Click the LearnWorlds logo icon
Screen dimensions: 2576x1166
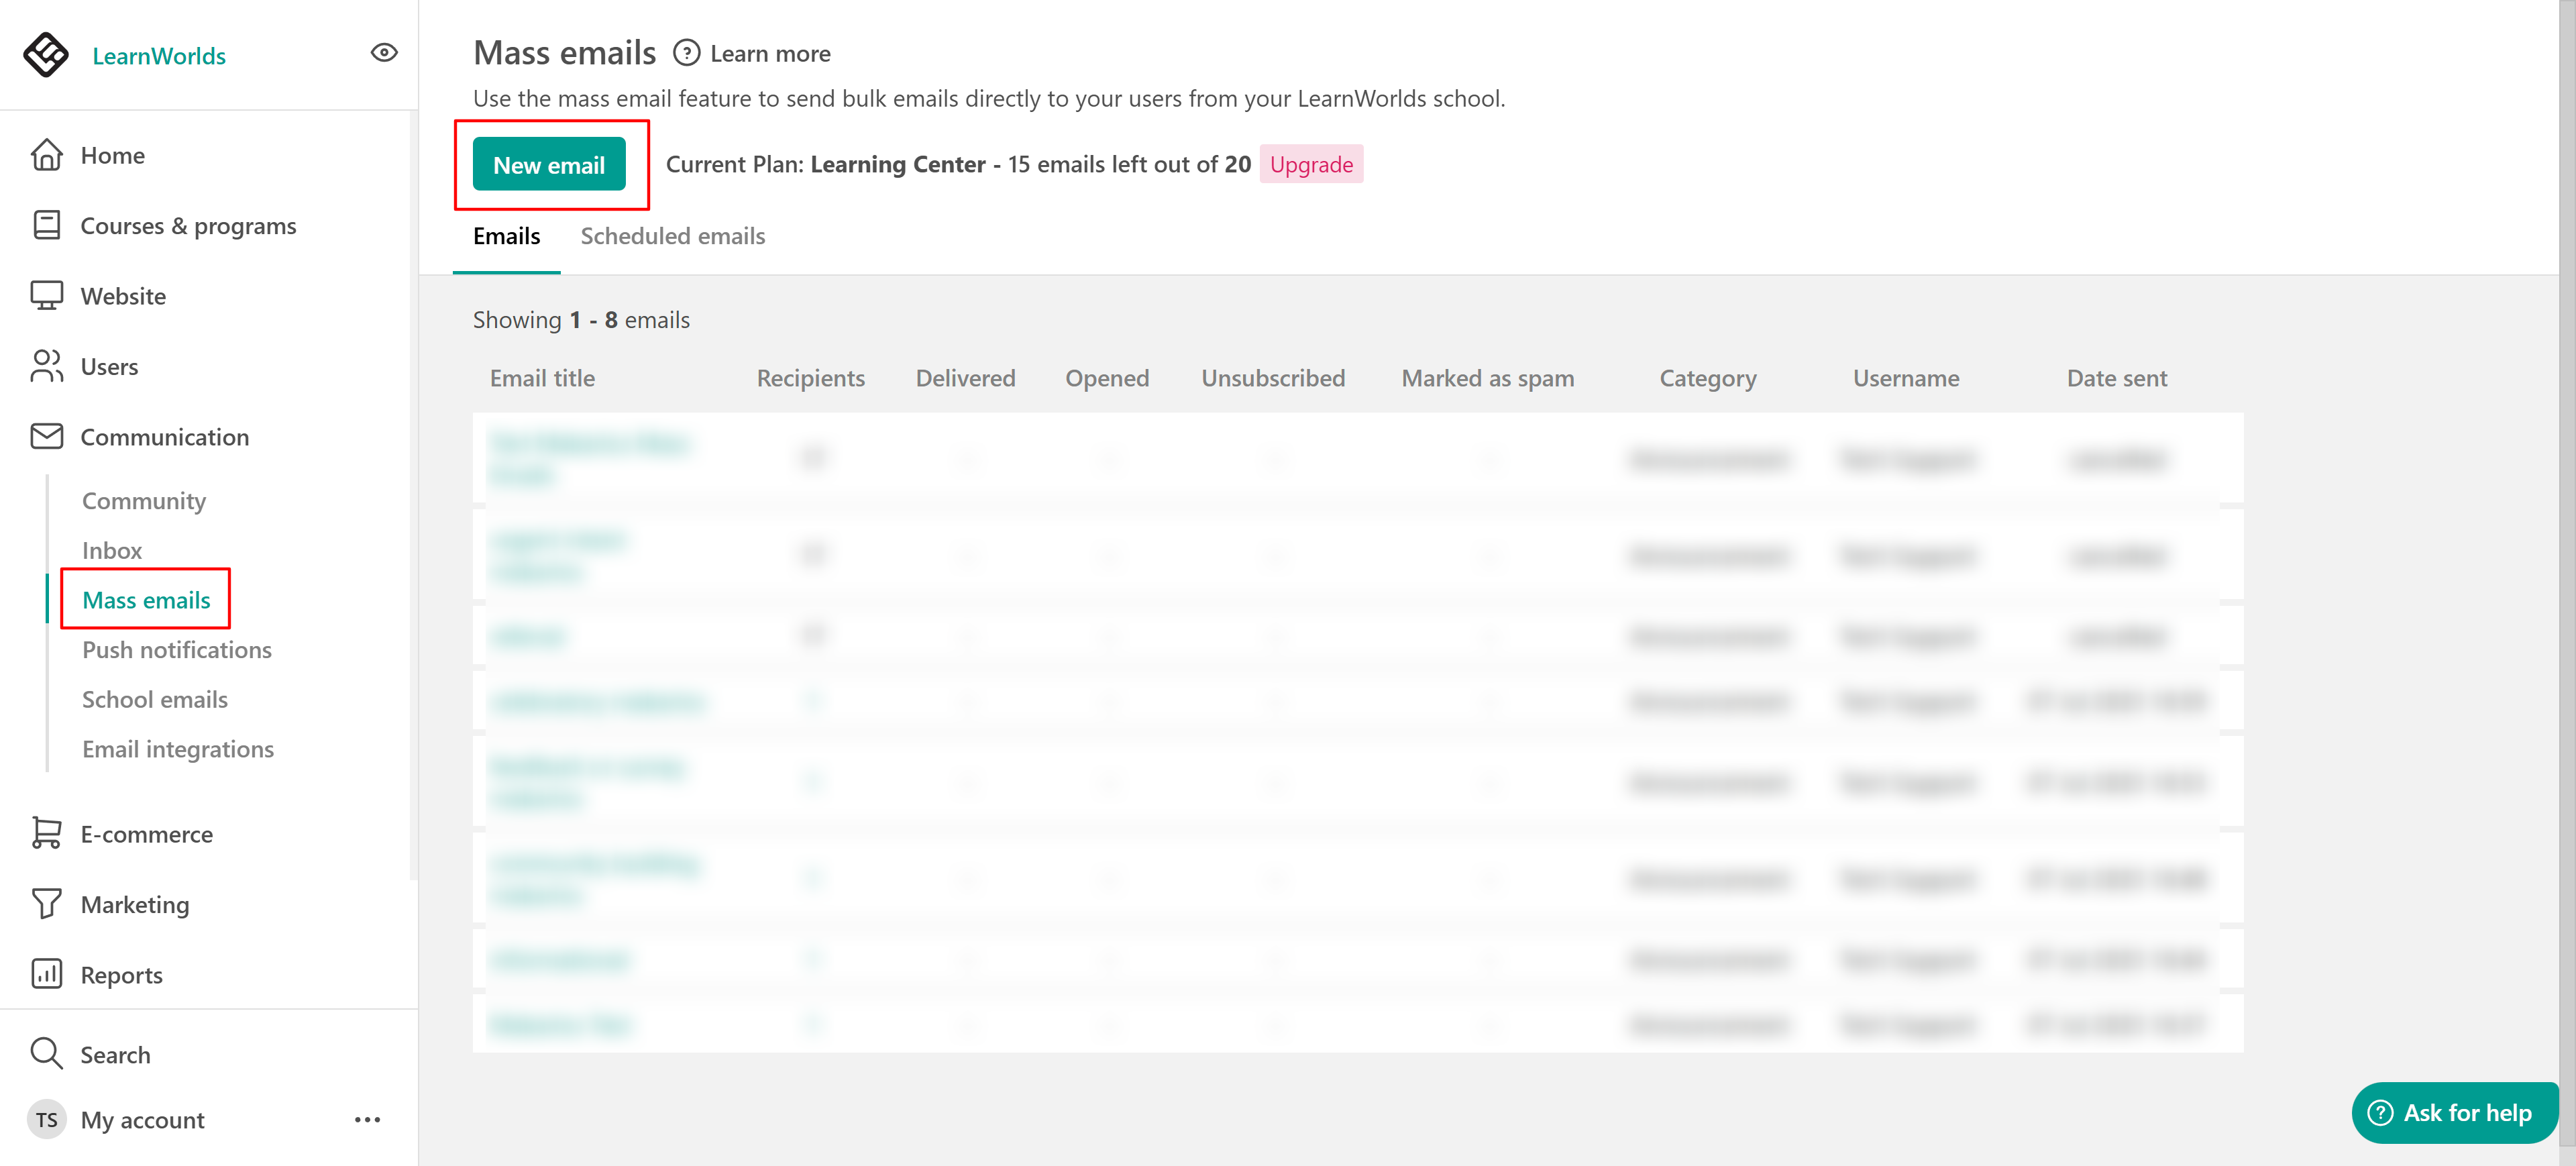[46, 54]
